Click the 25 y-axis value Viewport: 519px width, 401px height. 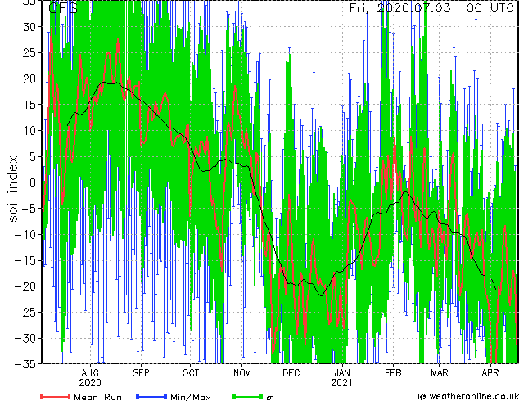point(29,52)
